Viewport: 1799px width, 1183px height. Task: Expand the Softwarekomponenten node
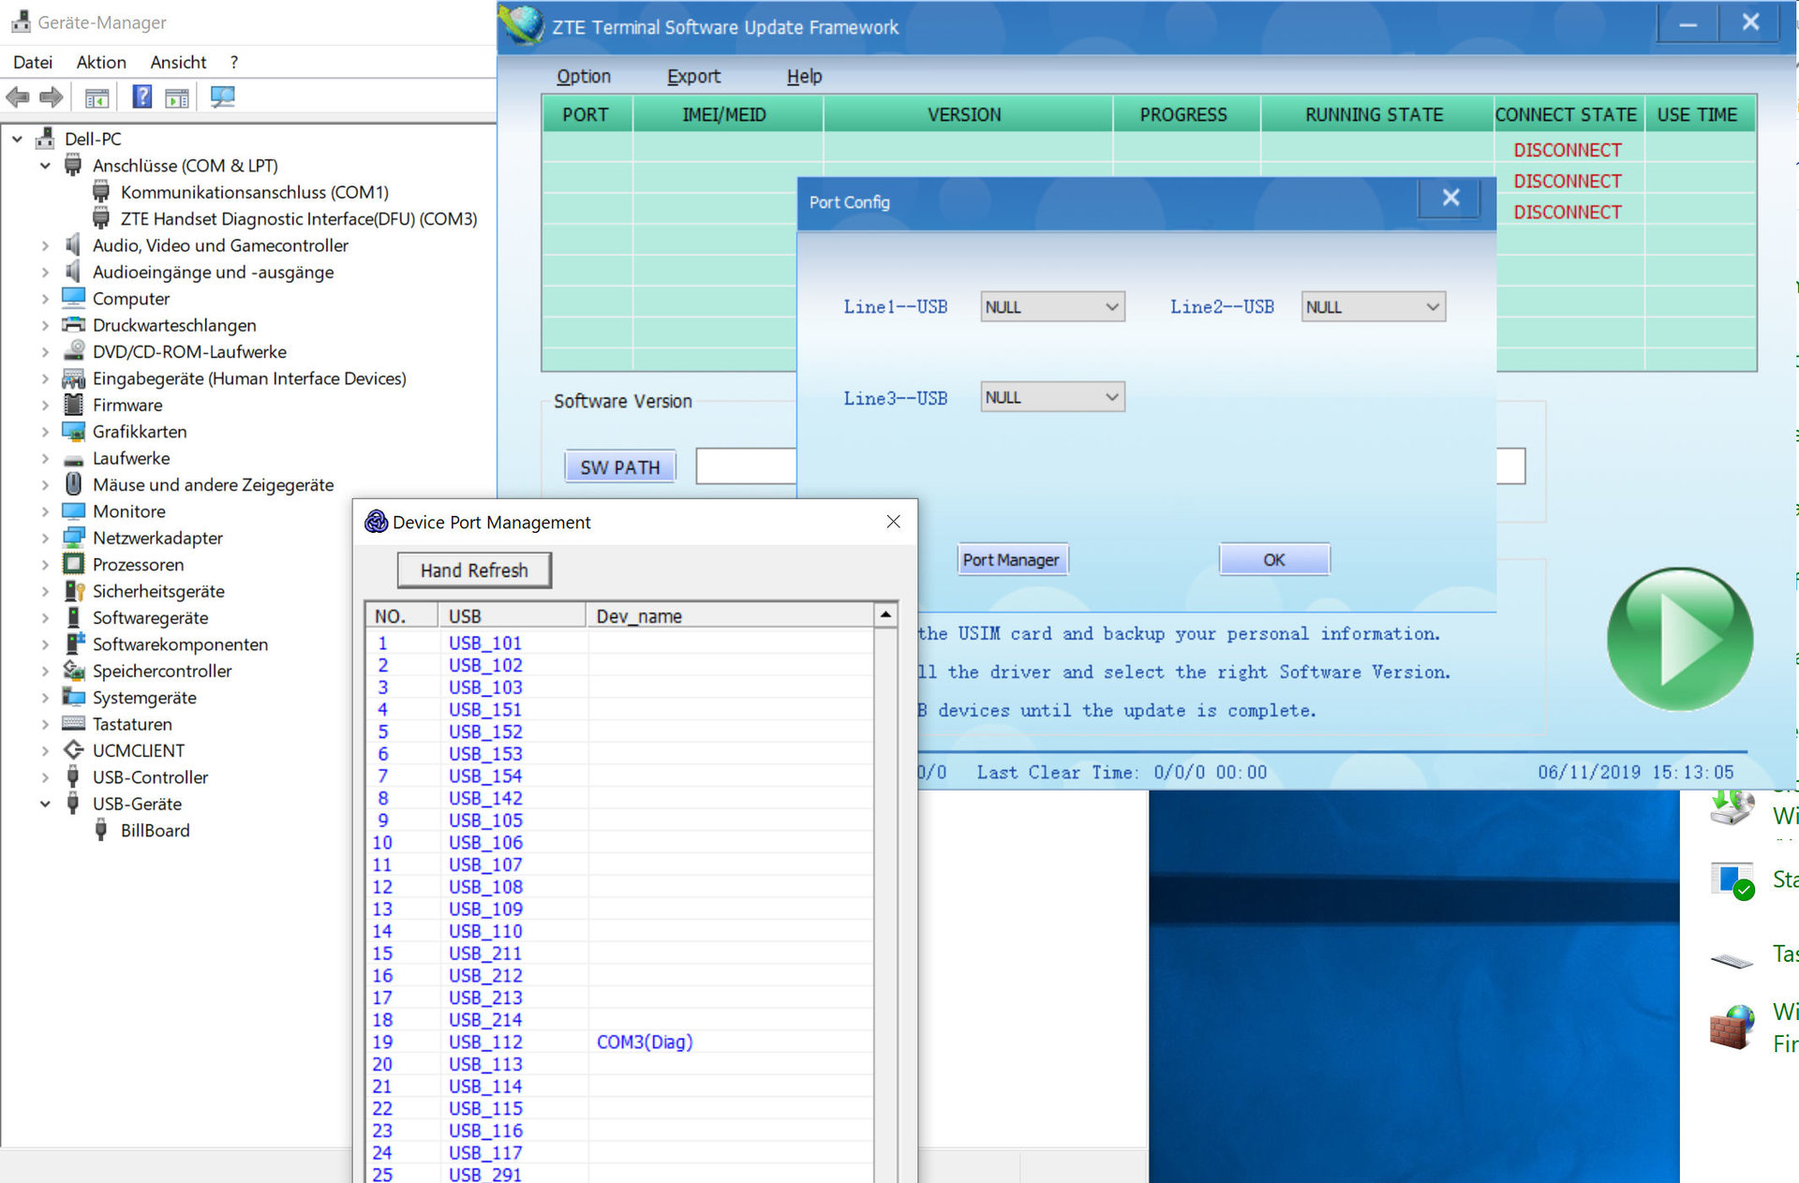[45, 644]
